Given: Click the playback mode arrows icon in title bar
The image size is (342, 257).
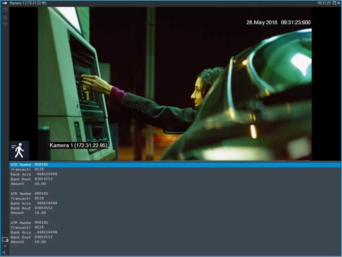Looking at the screenshot, I should (5, 3).
